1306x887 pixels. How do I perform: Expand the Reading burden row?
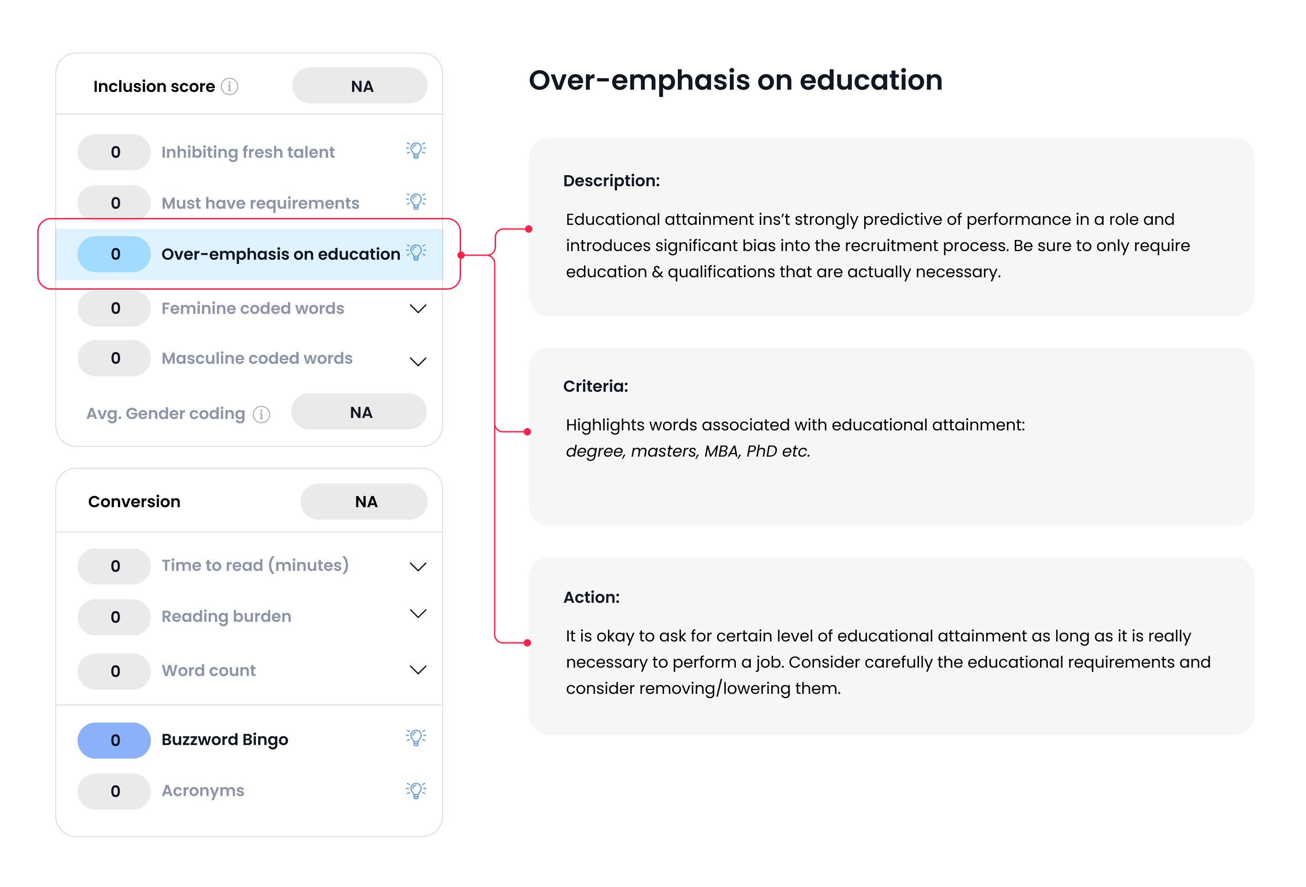pos(417,613)
